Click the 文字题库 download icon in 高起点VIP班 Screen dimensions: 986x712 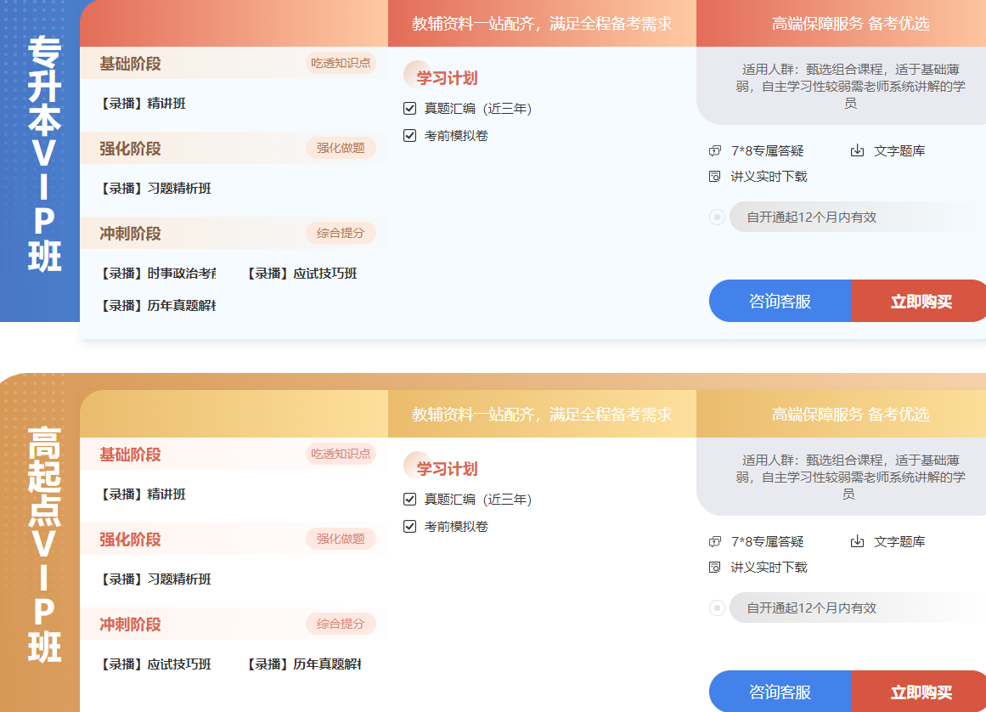[x=857, y=542]
